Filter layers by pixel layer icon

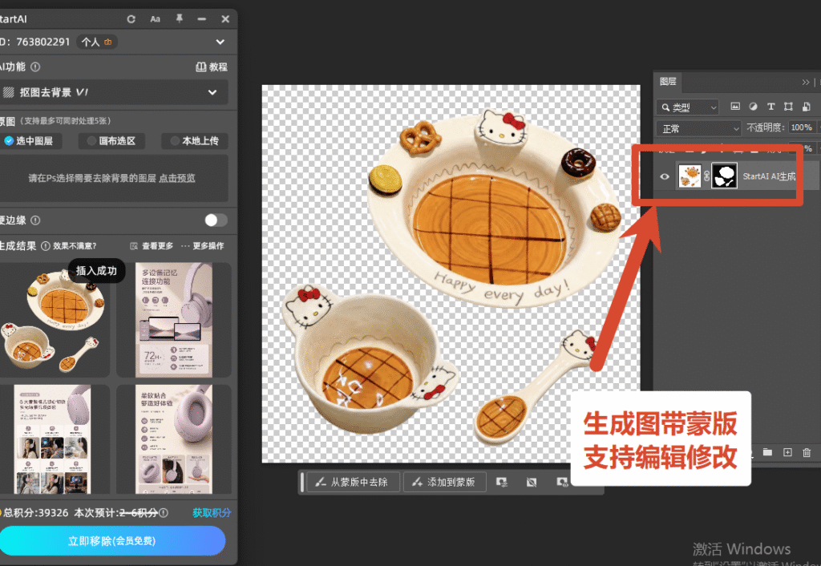click(735, 107)
